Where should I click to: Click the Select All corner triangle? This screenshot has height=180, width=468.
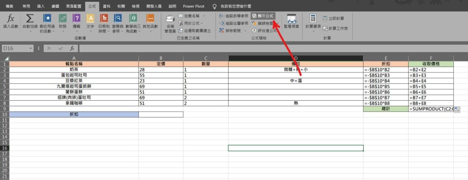(x=6, y=59)
